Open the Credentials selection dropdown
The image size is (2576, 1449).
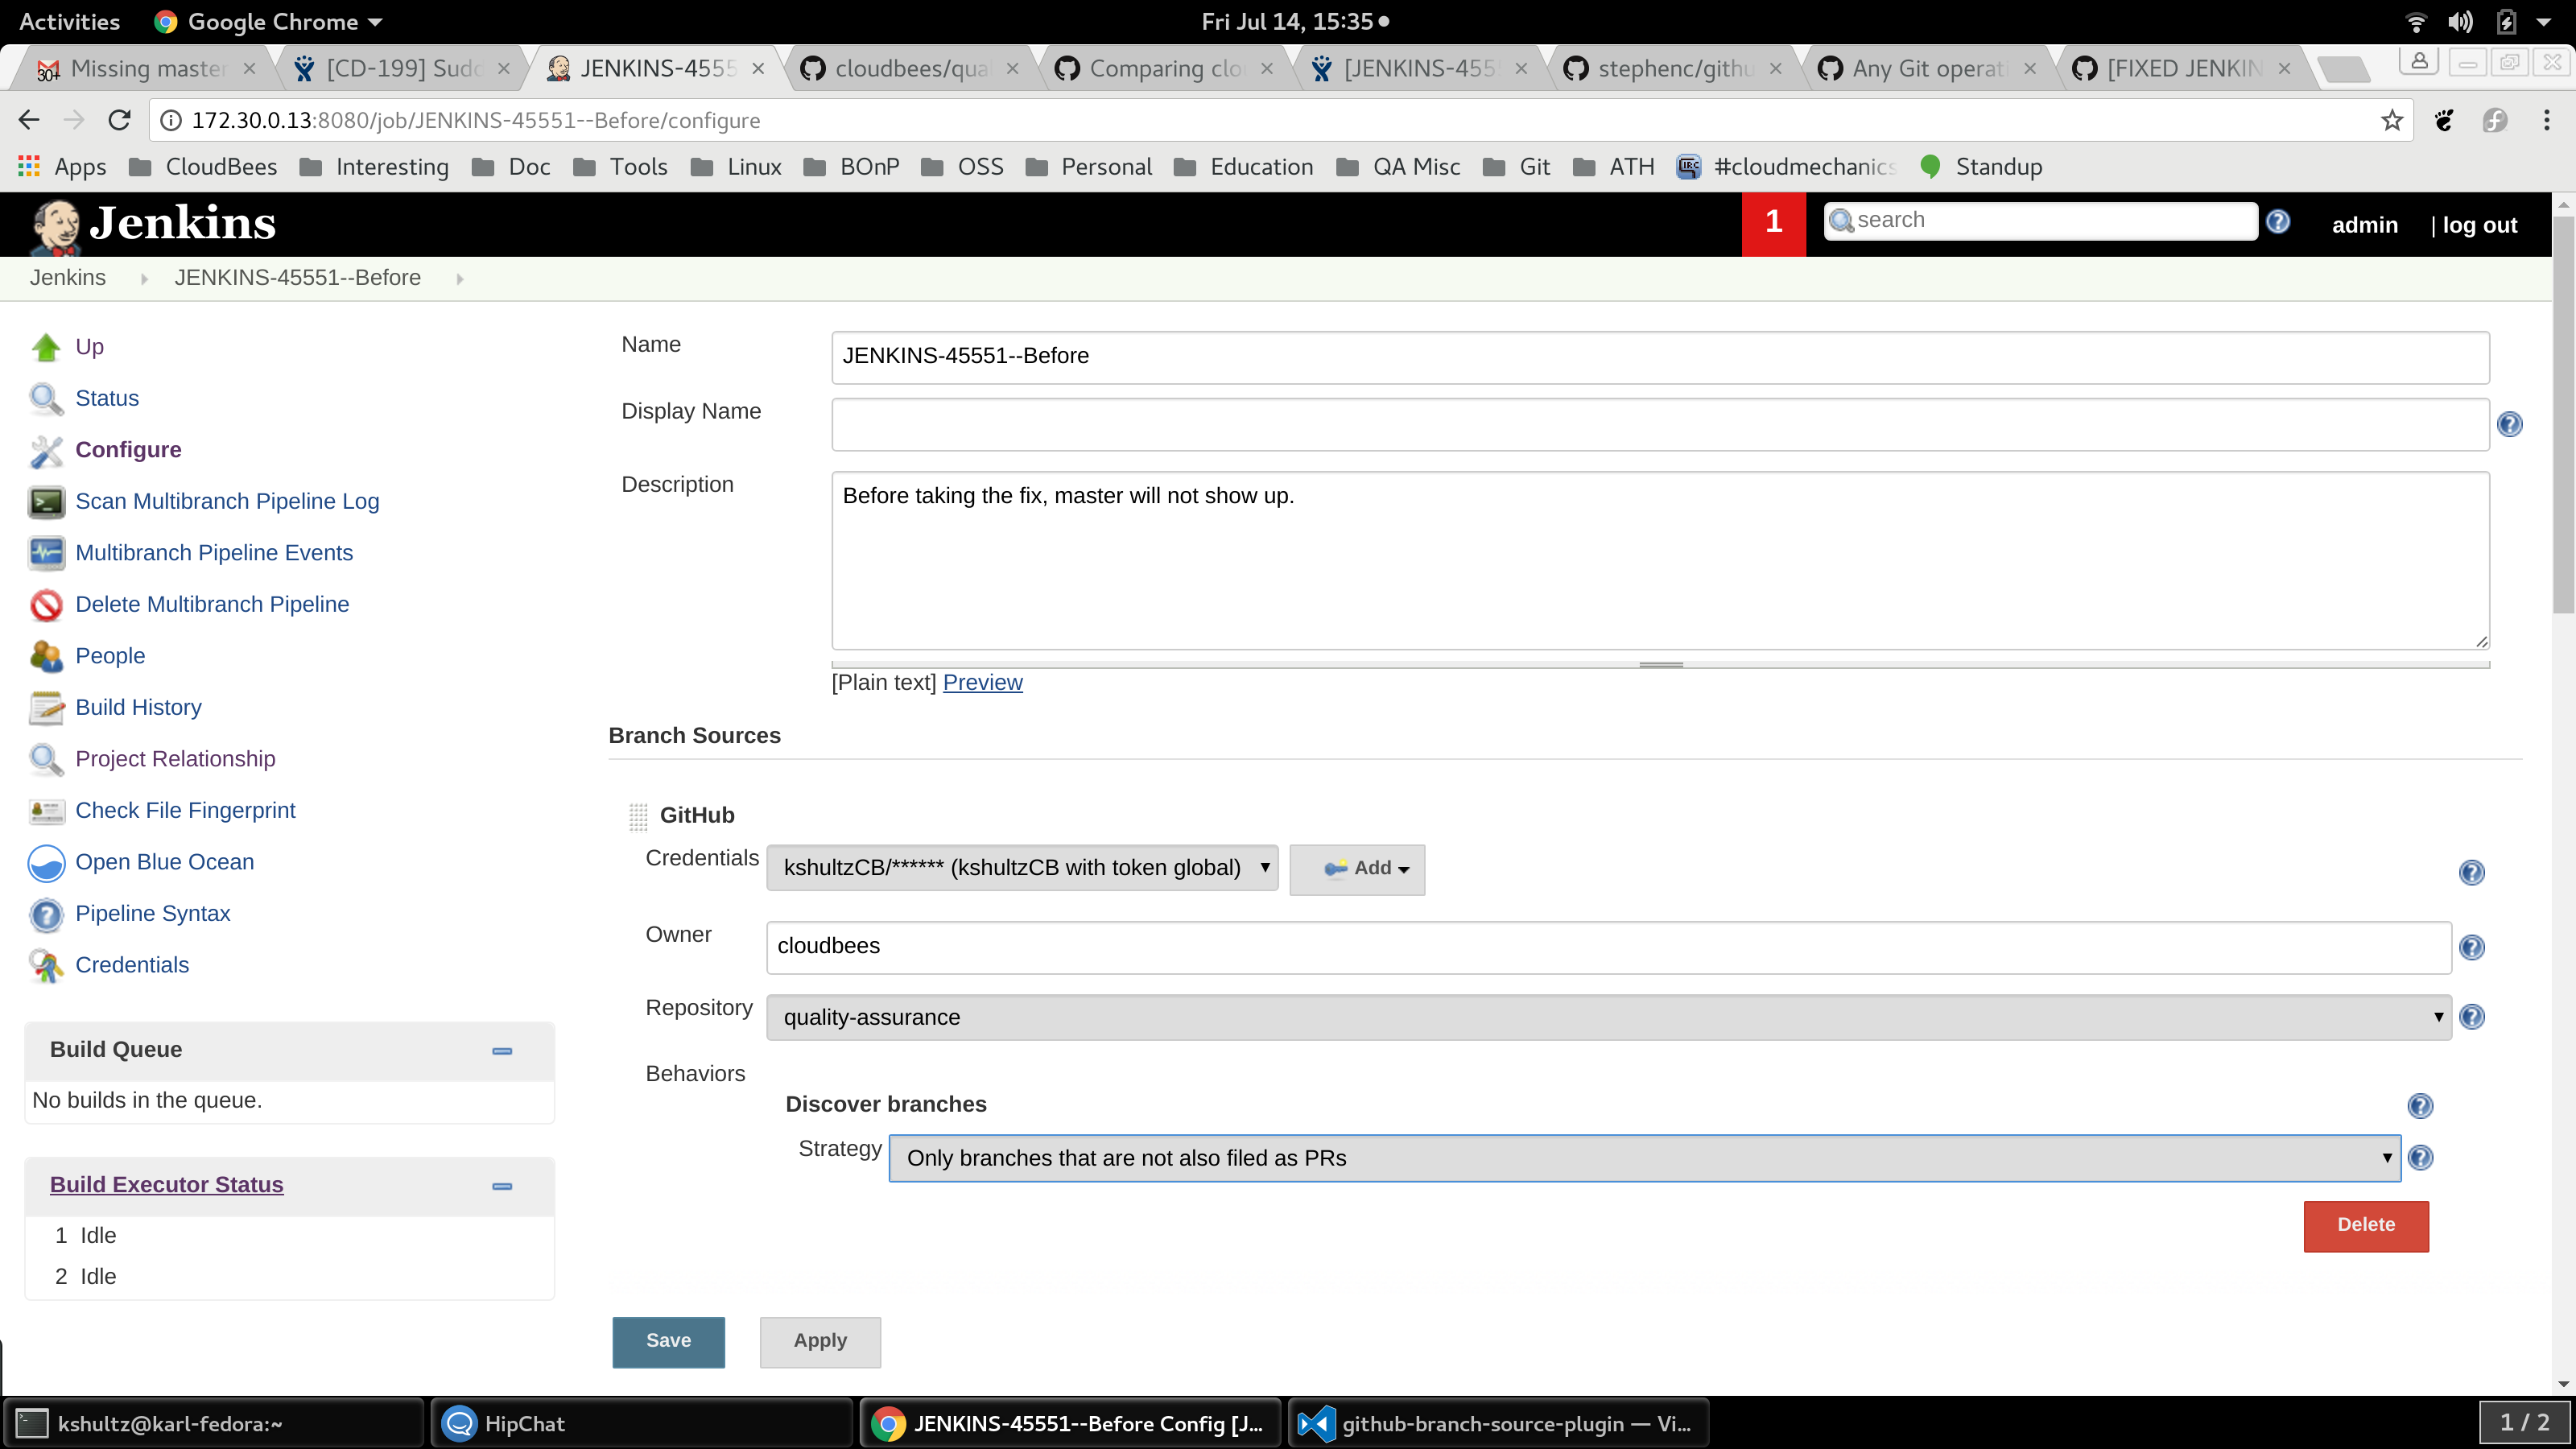click(1021, 868)
